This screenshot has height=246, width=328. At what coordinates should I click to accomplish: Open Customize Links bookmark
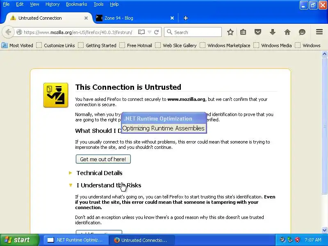point(55,46)
